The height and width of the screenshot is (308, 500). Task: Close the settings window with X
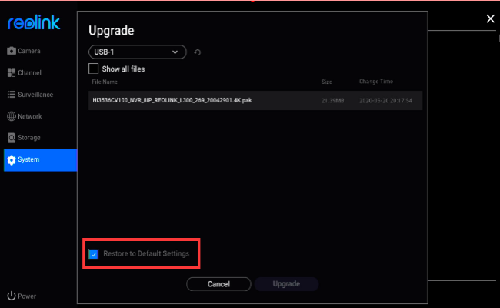pyautogui.click(x=490, y=18)
